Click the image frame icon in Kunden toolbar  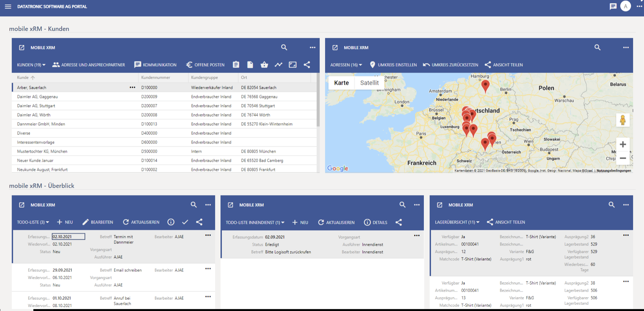(293, 65)
